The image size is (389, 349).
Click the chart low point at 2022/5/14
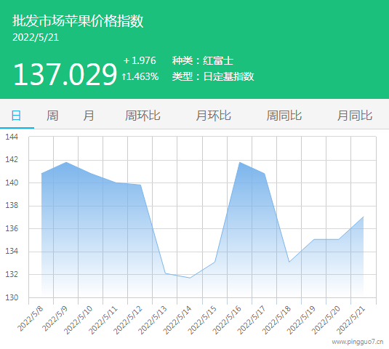(190, 278)
